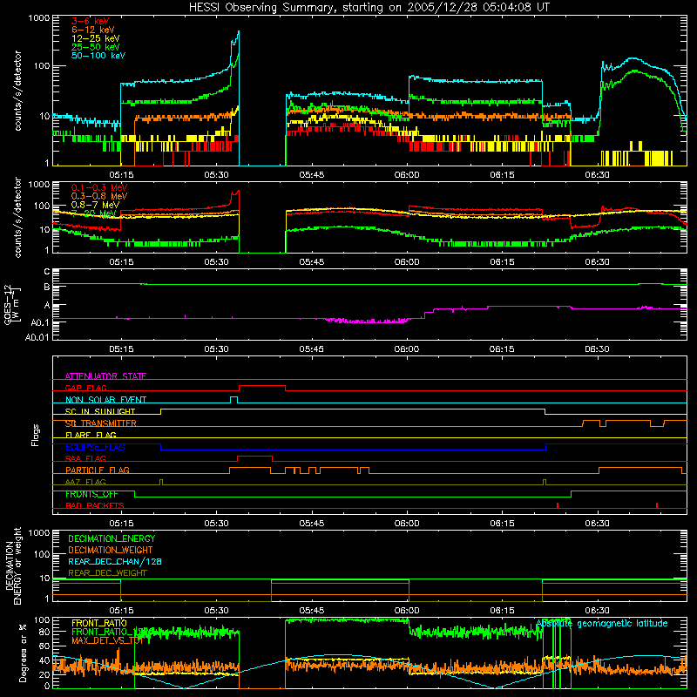
Task: Click the A0.01 tick label on GOES plot
Action: click(37, 337)
